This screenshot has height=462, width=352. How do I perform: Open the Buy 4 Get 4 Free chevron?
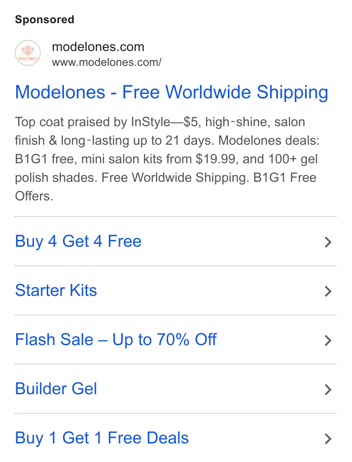coord(328,242)
